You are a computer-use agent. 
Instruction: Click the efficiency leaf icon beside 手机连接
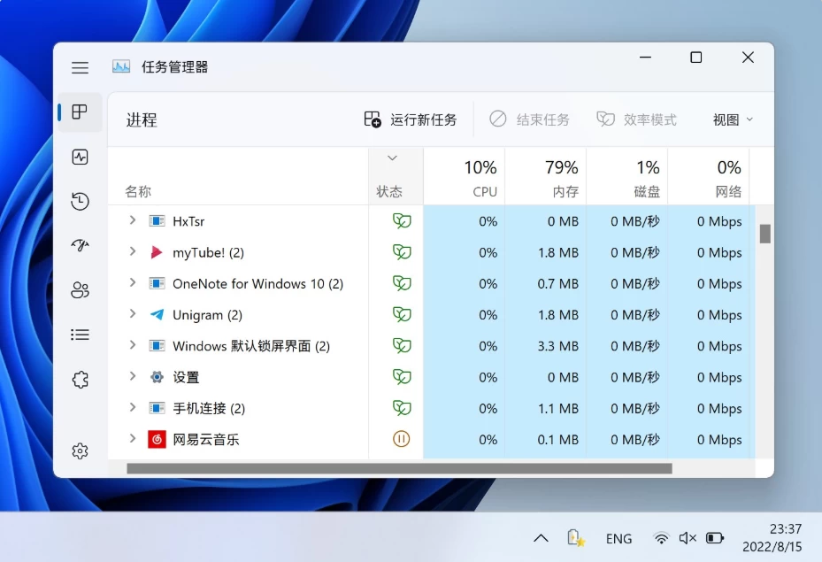[x=401, y=408]
